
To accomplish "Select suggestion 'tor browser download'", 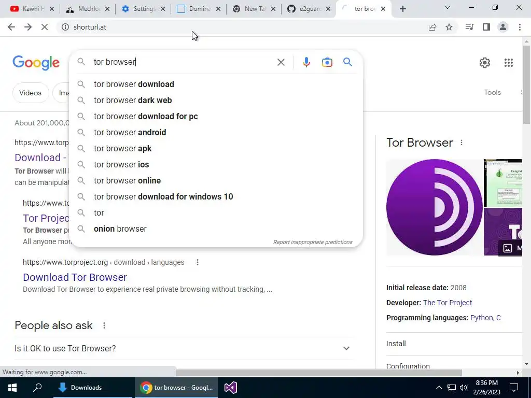I will pos(216,84).
